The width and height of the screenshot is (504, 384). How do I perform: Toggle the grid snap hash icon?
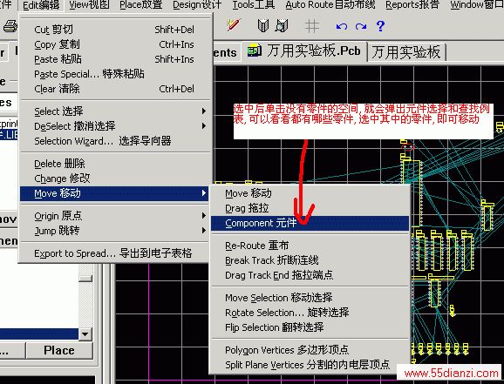click(x=312, y=26)
